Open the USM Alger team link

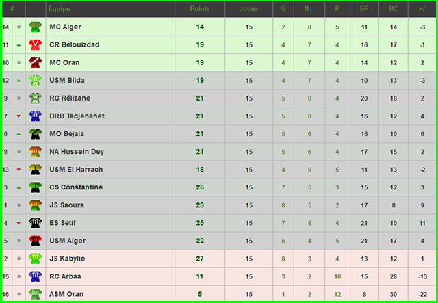(x=68, y=241)
